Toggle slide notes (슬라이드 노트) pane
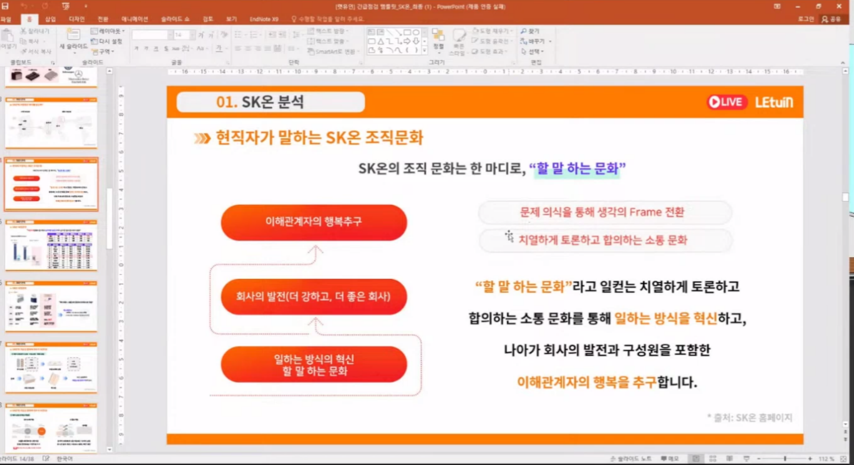This screenshot has width=854, height=465. point(631,459)
